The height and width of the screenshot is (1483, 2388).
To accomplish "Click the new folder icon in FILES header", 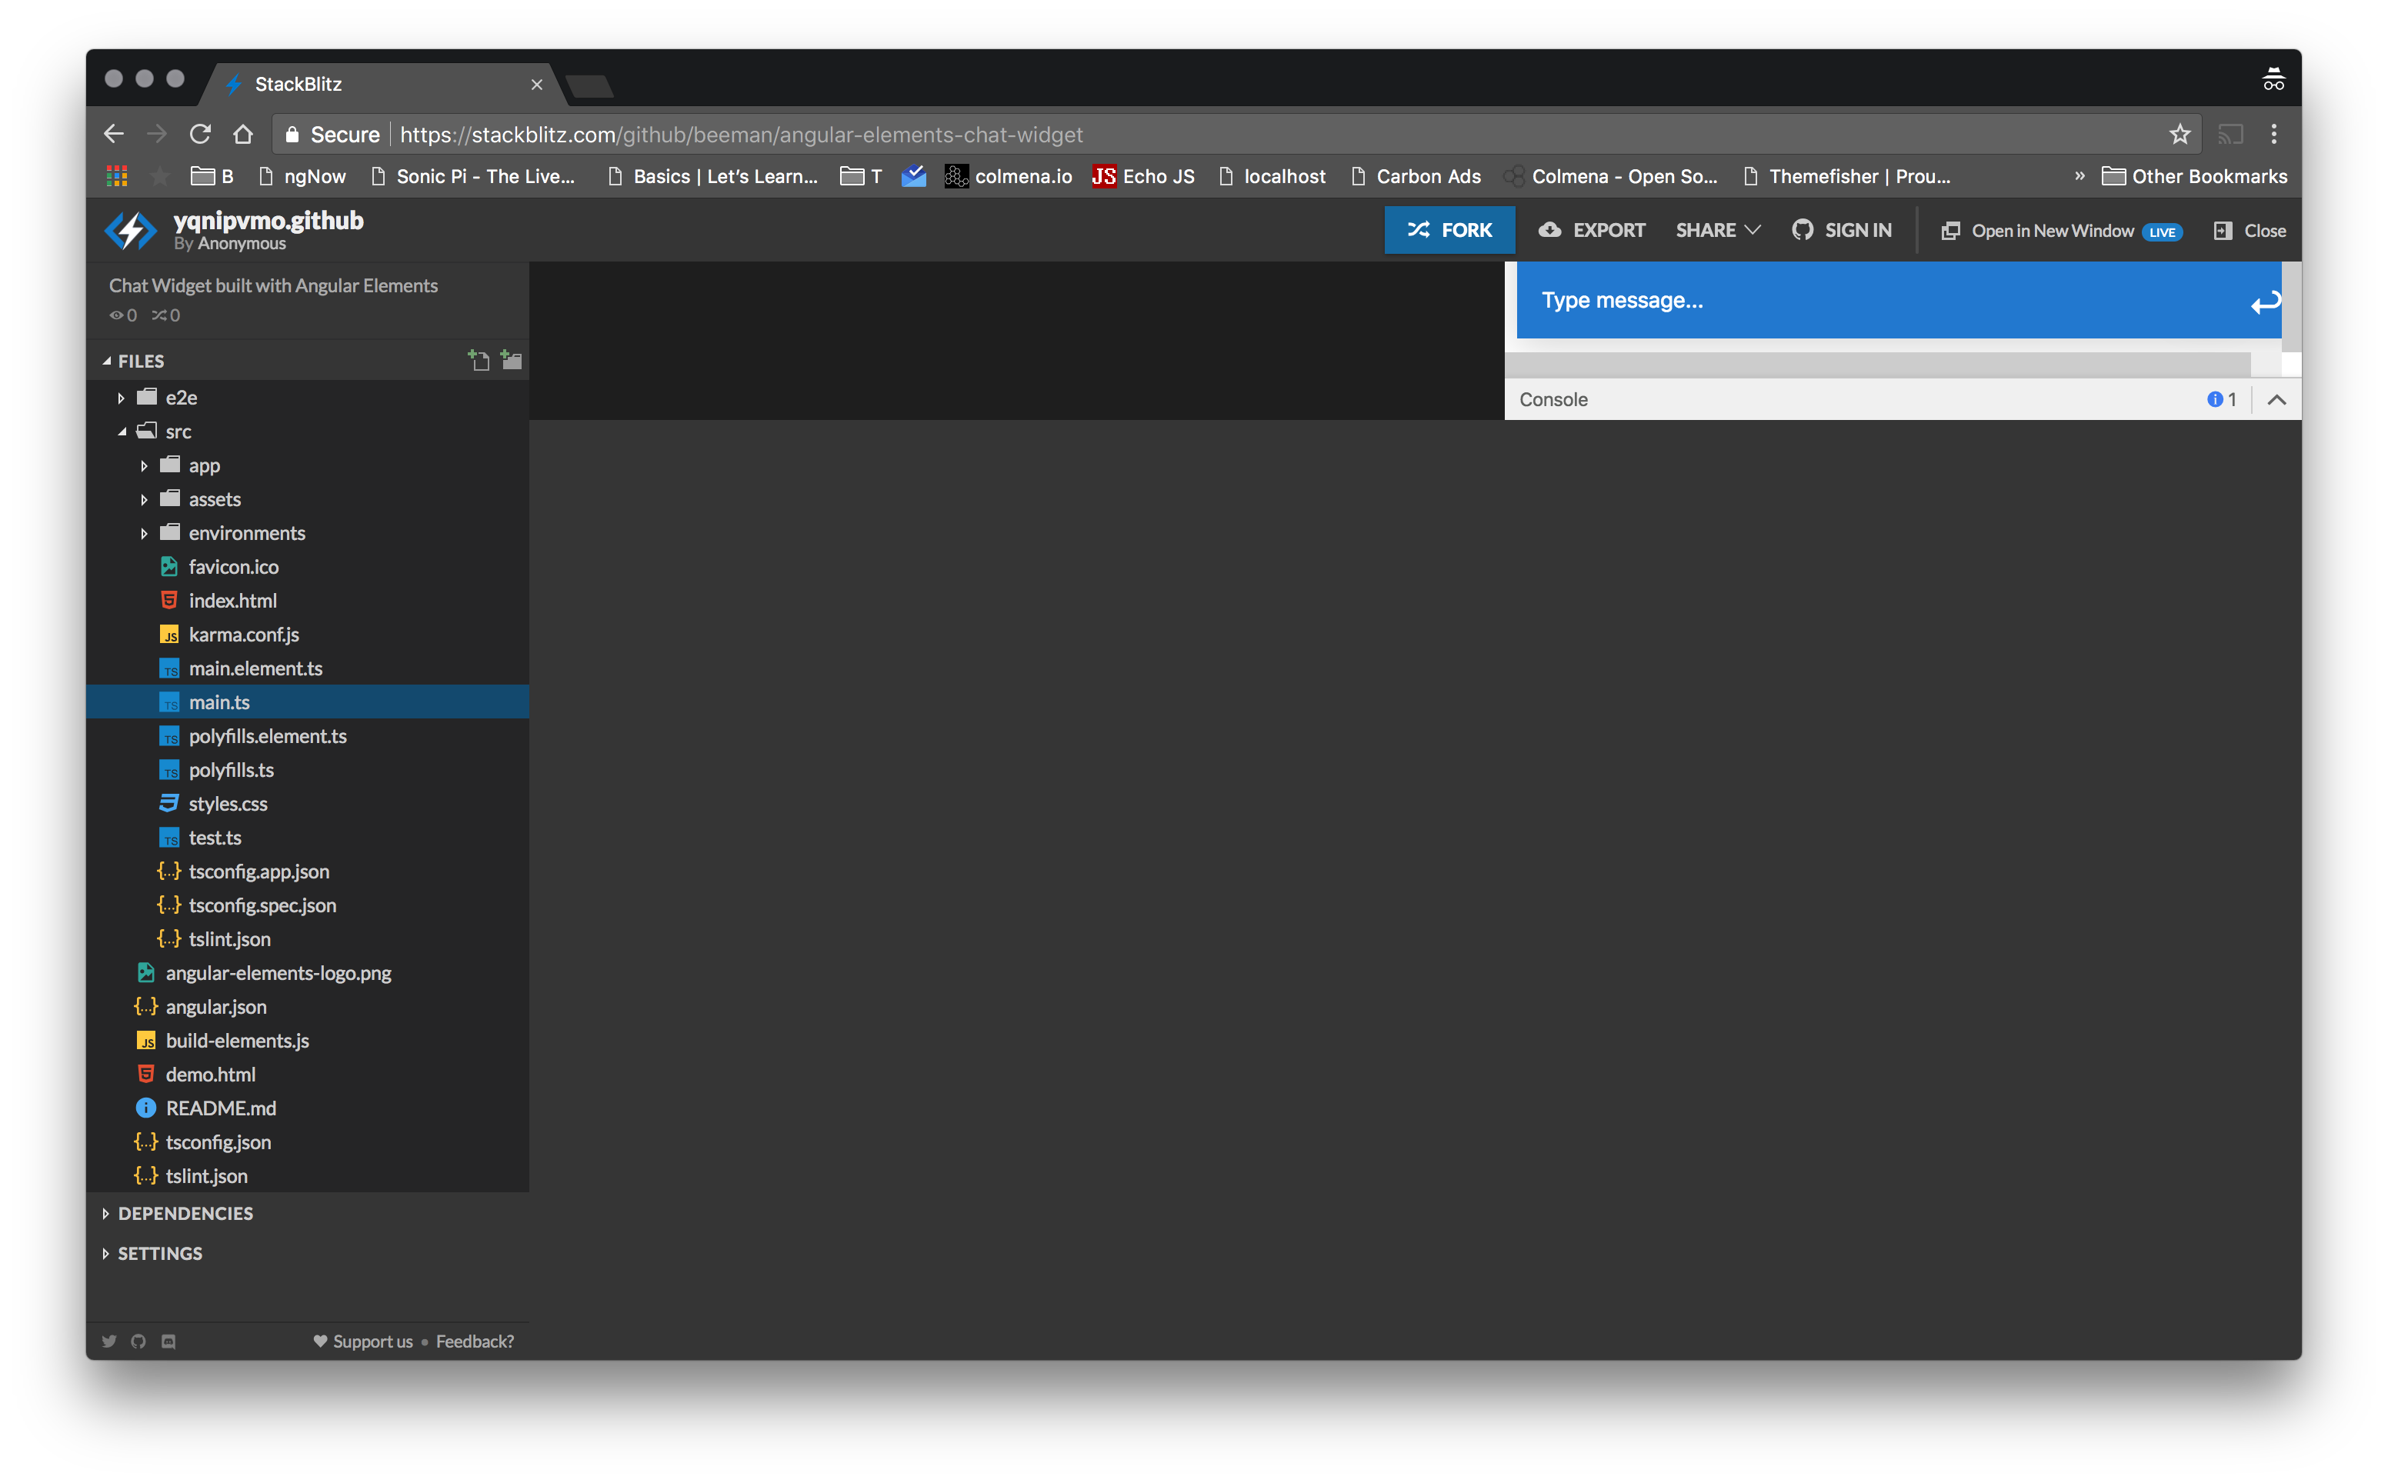I will point(511,360).
